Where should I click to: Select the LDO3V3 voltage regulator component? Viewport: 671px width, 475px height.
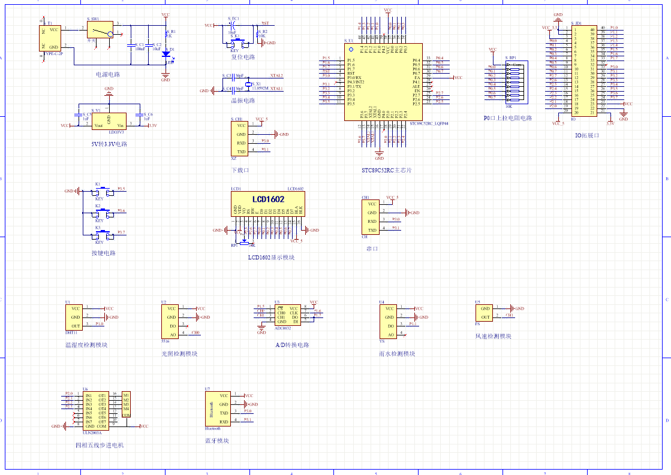[x=109, y=121]
